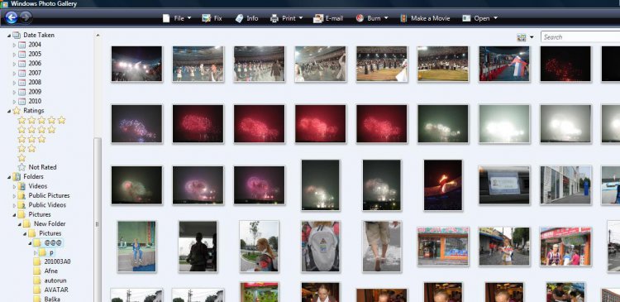Viewport: 620px width, 302px height.
Task: Collapse the Date Taken tree node
Action: [9, 36]
